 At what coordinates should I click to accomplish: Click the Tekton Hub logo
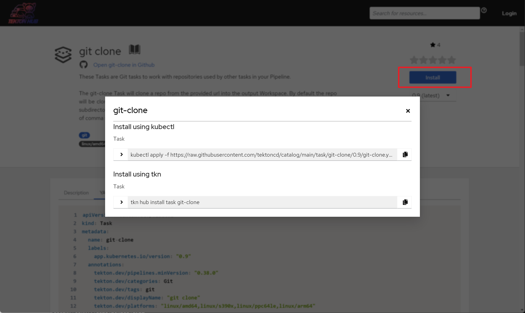pyautogui.click(x=23, y=13)
